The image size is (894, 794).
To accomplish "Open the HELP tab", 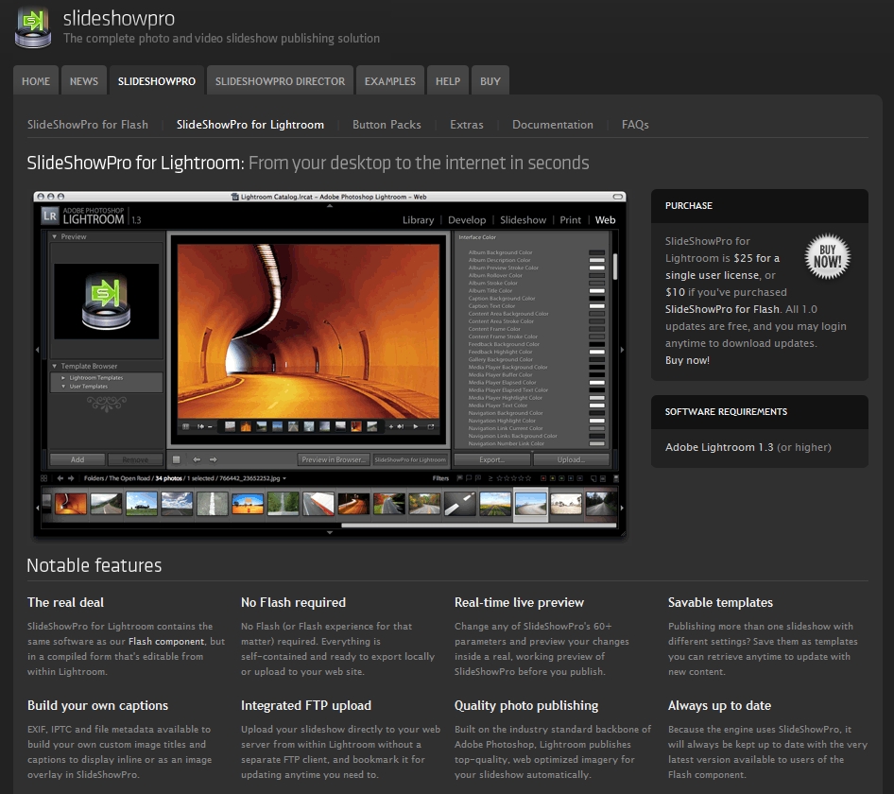I will click(448, 81).
